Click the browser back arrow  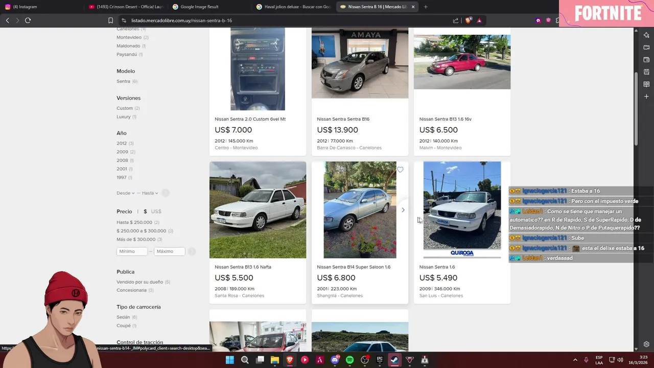[x=7, y=20]
